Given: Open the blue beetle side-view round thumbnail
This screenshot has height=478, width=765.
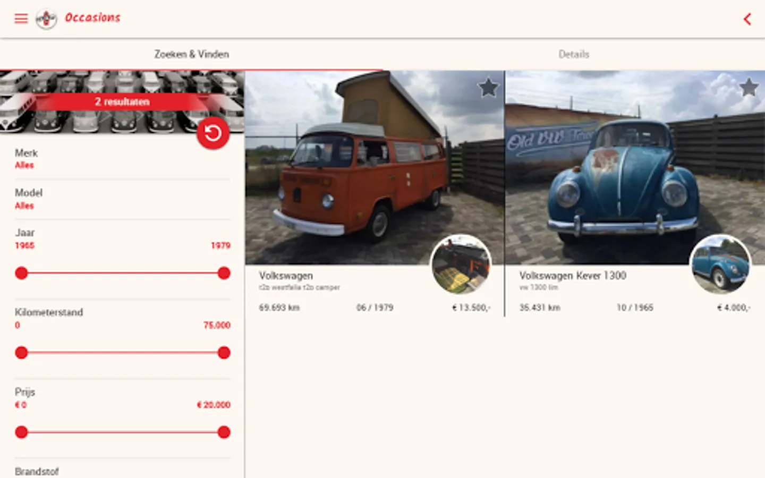Looking at the screenshot, I should (x=720, y=264).
